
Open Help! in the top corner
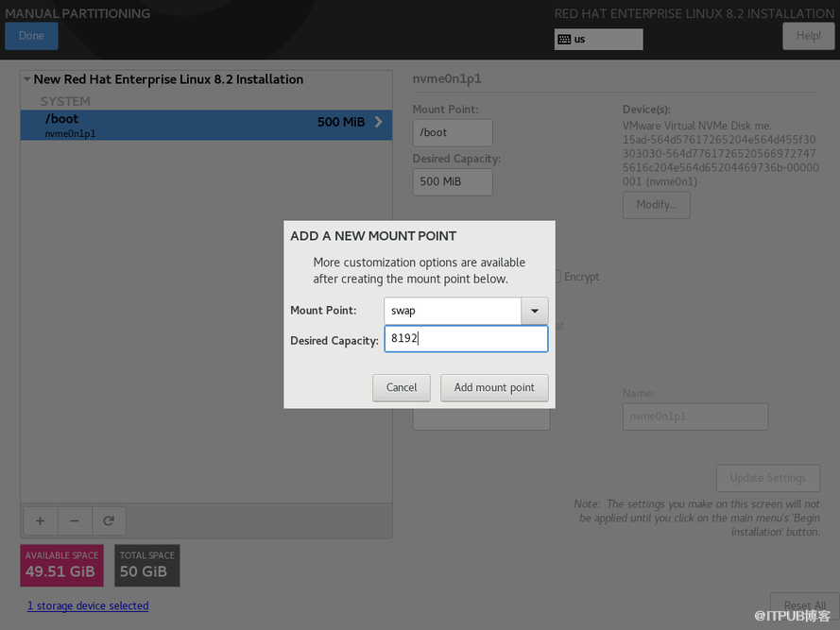click(808, 36)
